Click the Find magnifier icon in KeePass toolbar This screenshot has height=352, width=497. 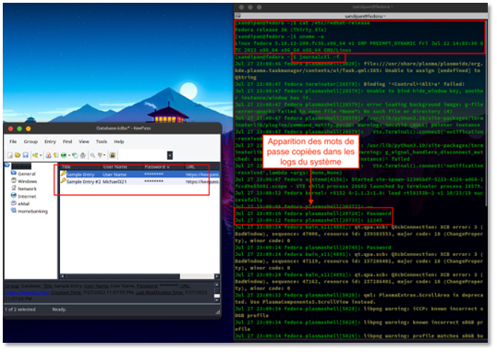pos(92,155)
